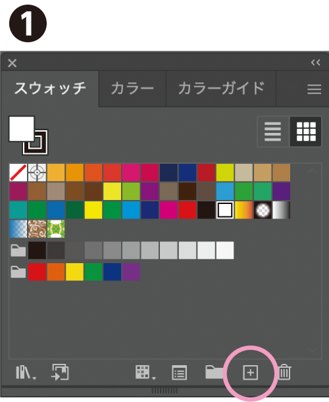Select the Registration crosshair swatch
Screen dimensions: 329x402
tap(38, 172)
